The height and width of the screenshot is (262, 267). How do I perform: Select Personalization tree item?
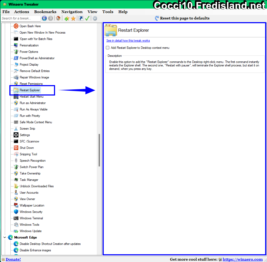(29, 45)
